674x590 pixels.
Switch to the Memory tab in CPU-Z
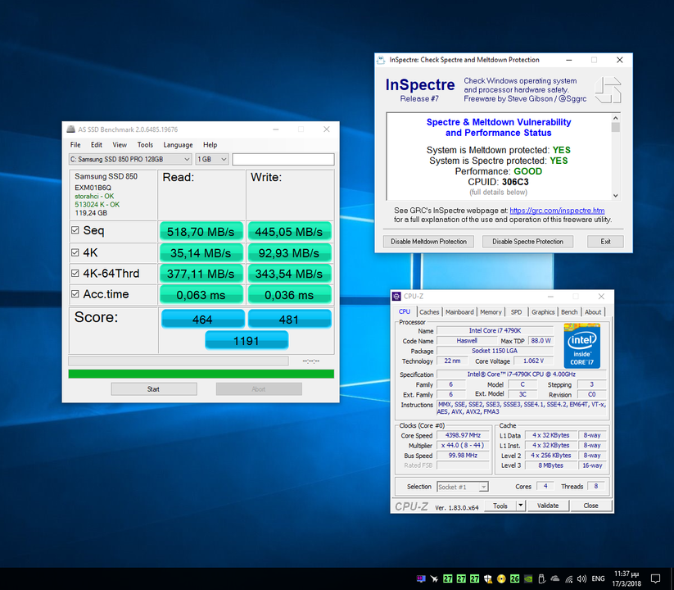click(491, 312)
